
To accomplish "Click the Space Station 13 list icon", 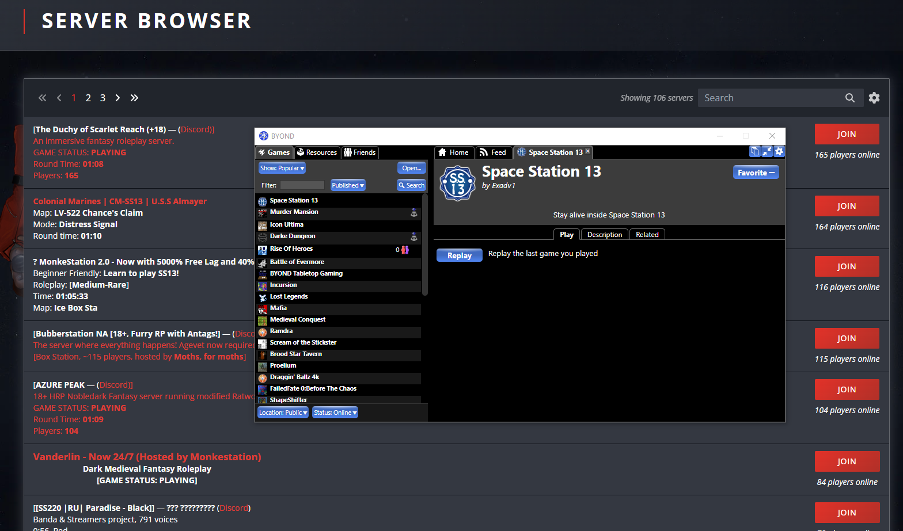I will [x=263, y=201].
